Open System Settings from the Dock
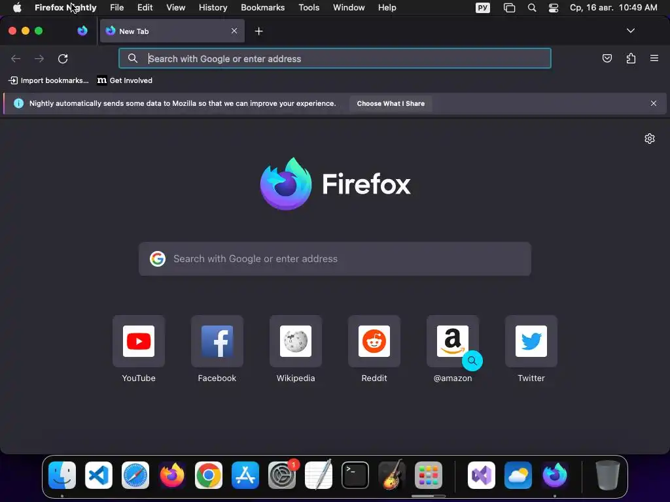 (x=282, y=475)
